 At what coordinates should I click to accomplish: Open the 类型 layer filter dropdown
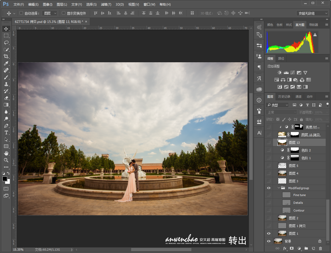click(277, 105)
